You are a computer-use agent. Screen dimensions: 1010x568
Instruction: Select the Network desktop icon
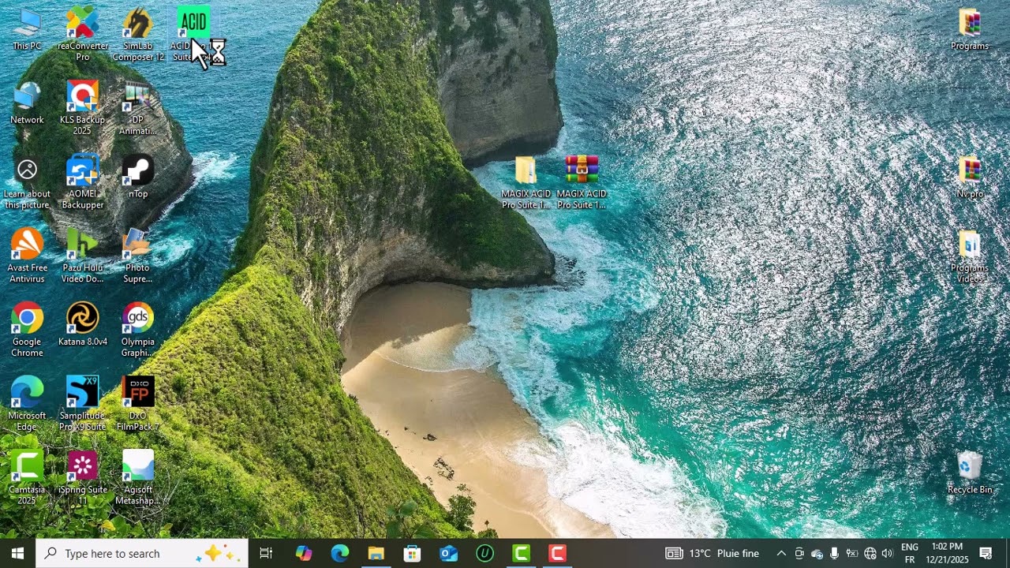point(27,103)
